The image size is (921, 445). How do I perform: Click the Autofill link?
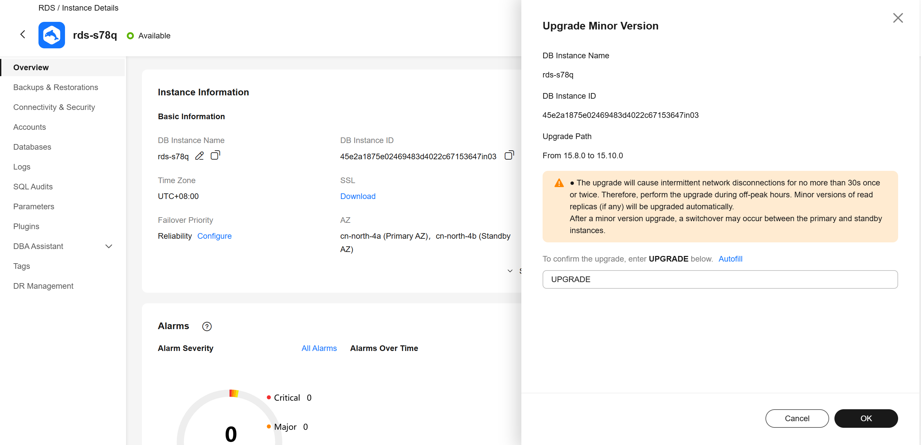[730, 259]
